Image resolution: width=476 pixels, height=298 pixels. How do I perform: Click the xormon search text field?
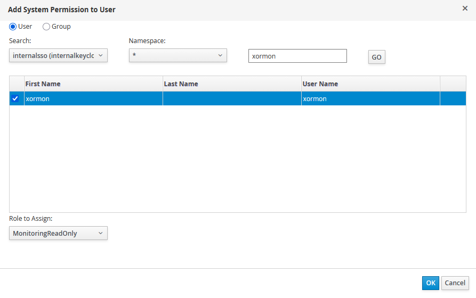point(297,56)
